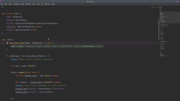
Task: Click the "Peer::init() method called" string
Action: click(34, 59)
